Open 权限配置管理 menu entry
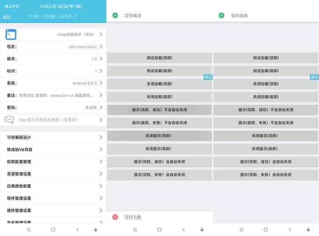319x236 pixels. point(53,162)
